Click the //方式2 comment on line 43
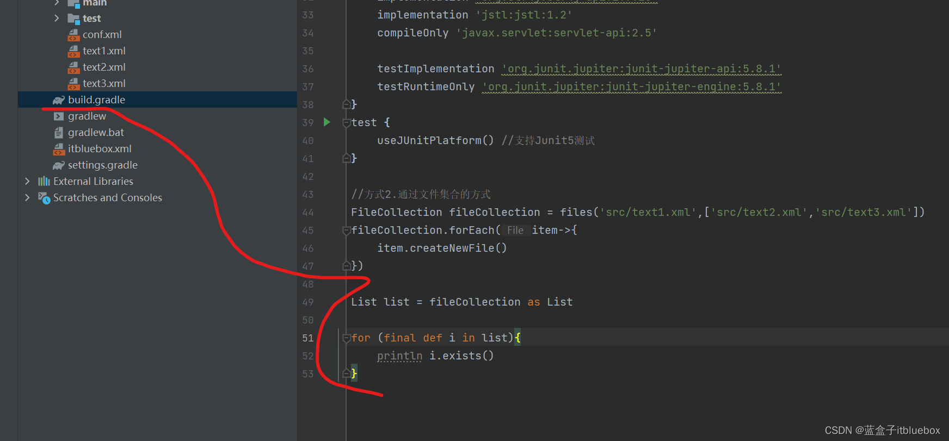 [x=421, y=194]
